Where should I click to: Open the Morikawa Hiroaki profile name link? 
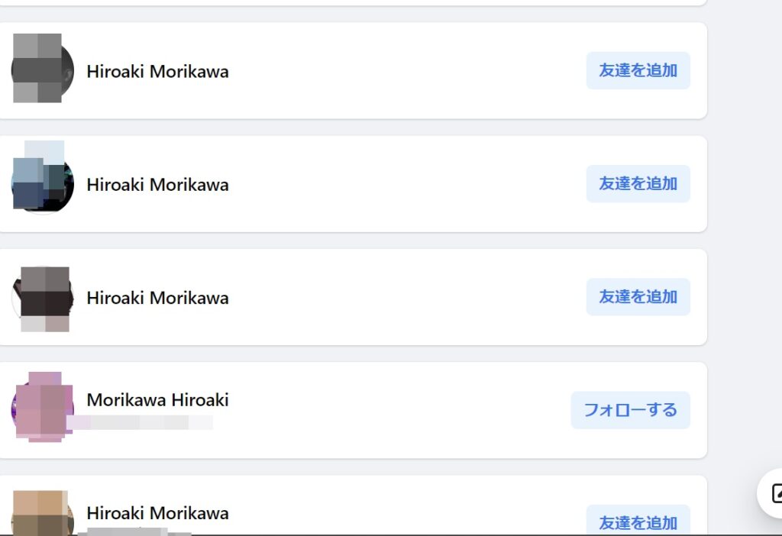click(157, 400)
